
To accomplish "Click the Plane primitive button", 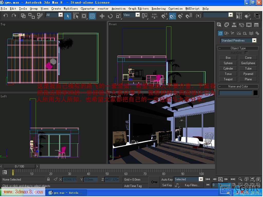I will click(x=248, y=79).
